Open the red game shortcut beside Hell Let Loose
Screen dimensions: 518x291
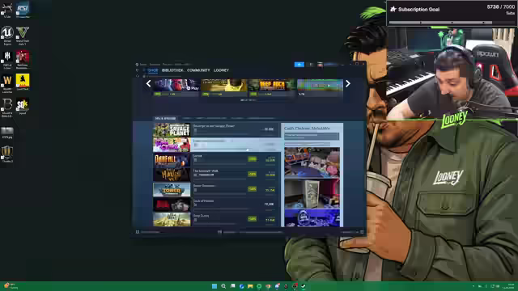click(23, 59)
